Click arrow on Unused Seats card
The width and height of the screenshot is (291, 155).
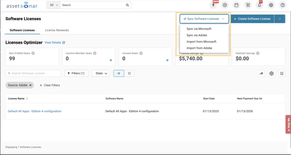coord(167,60)
